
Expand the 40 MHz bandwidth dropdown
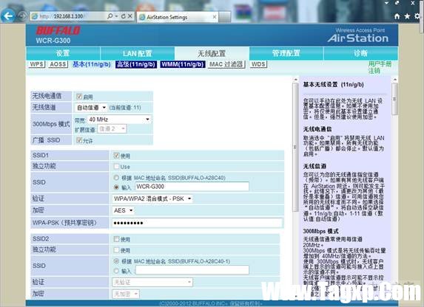119,120
